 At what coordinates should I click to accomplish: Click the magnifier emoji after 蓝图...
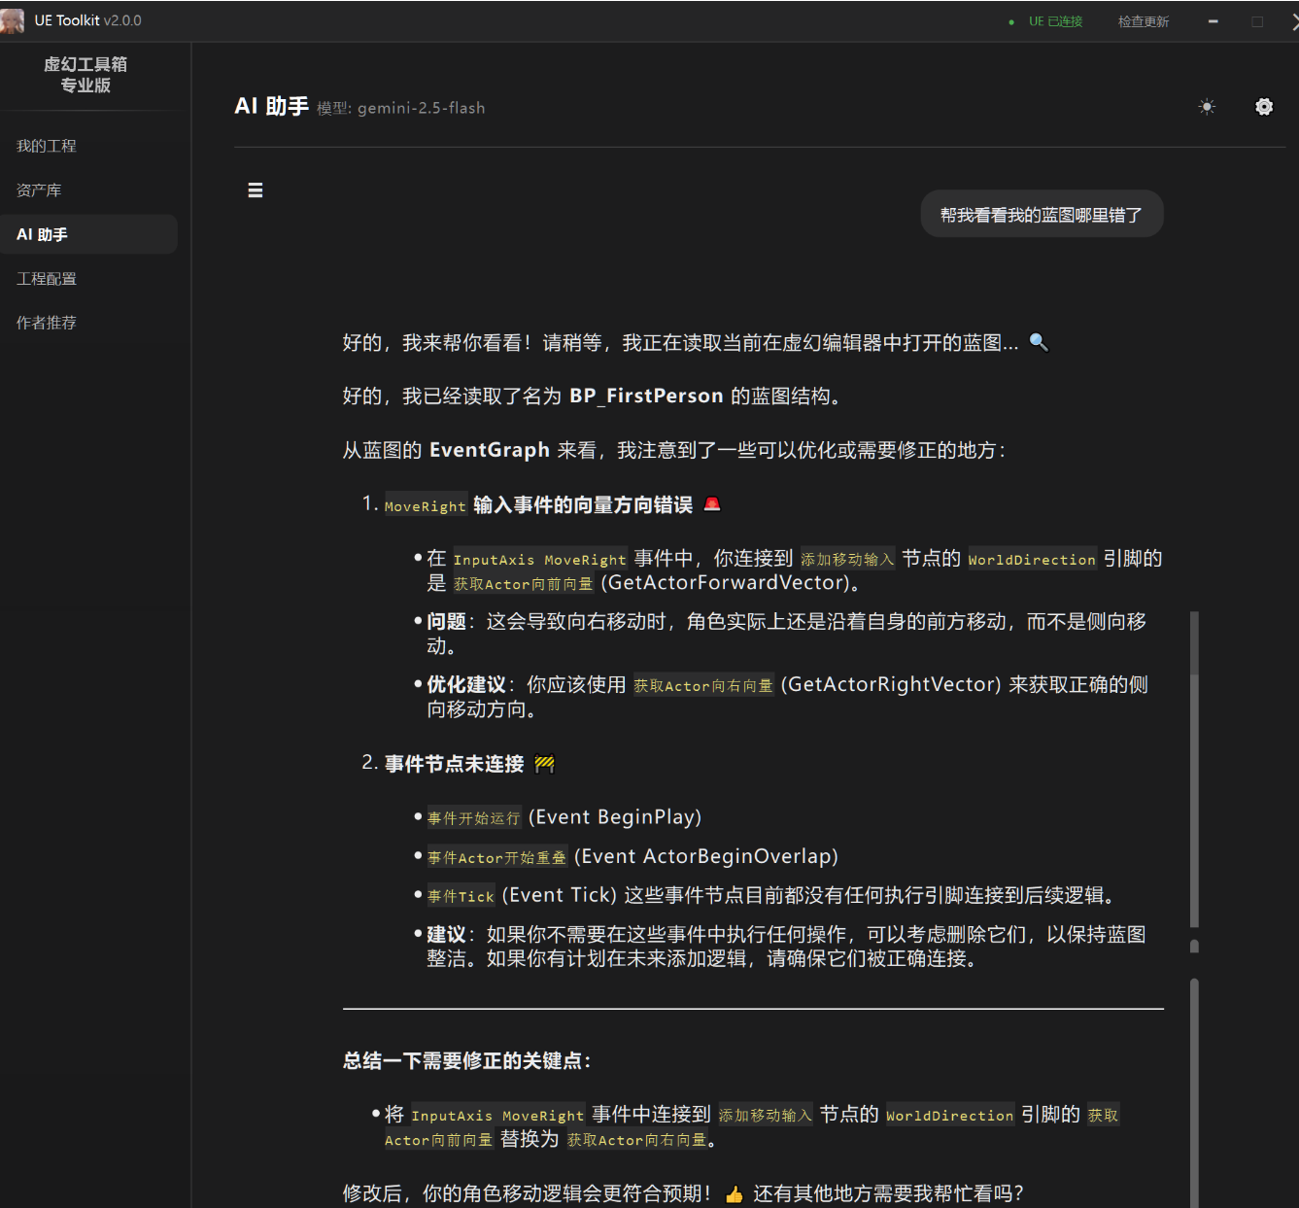(x=1039, y=342)
